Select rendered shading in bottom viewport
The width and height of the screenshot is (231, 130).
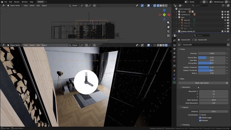[x=166, y=45]
